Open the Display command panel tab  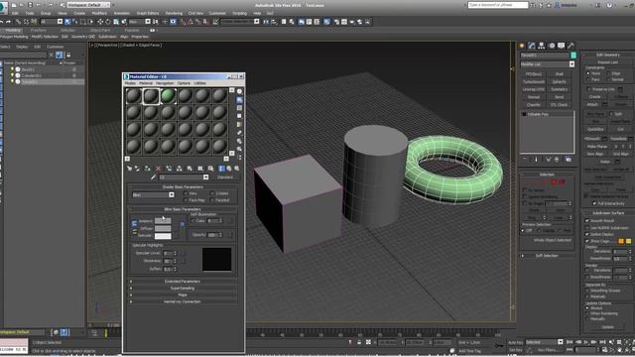(561, 46)
